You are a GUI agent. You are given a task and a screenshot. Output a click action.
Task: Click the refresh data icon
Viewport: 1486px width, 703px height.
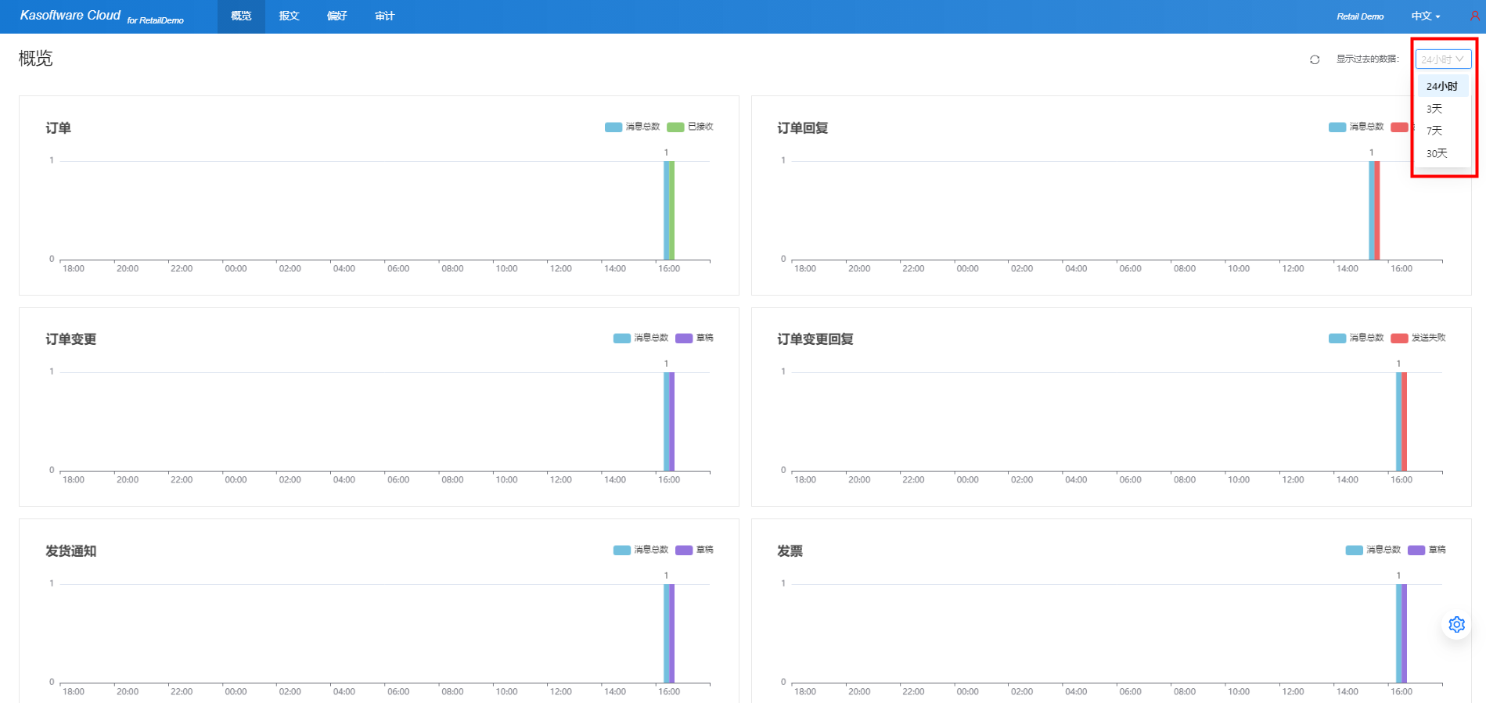(1315, 59)
